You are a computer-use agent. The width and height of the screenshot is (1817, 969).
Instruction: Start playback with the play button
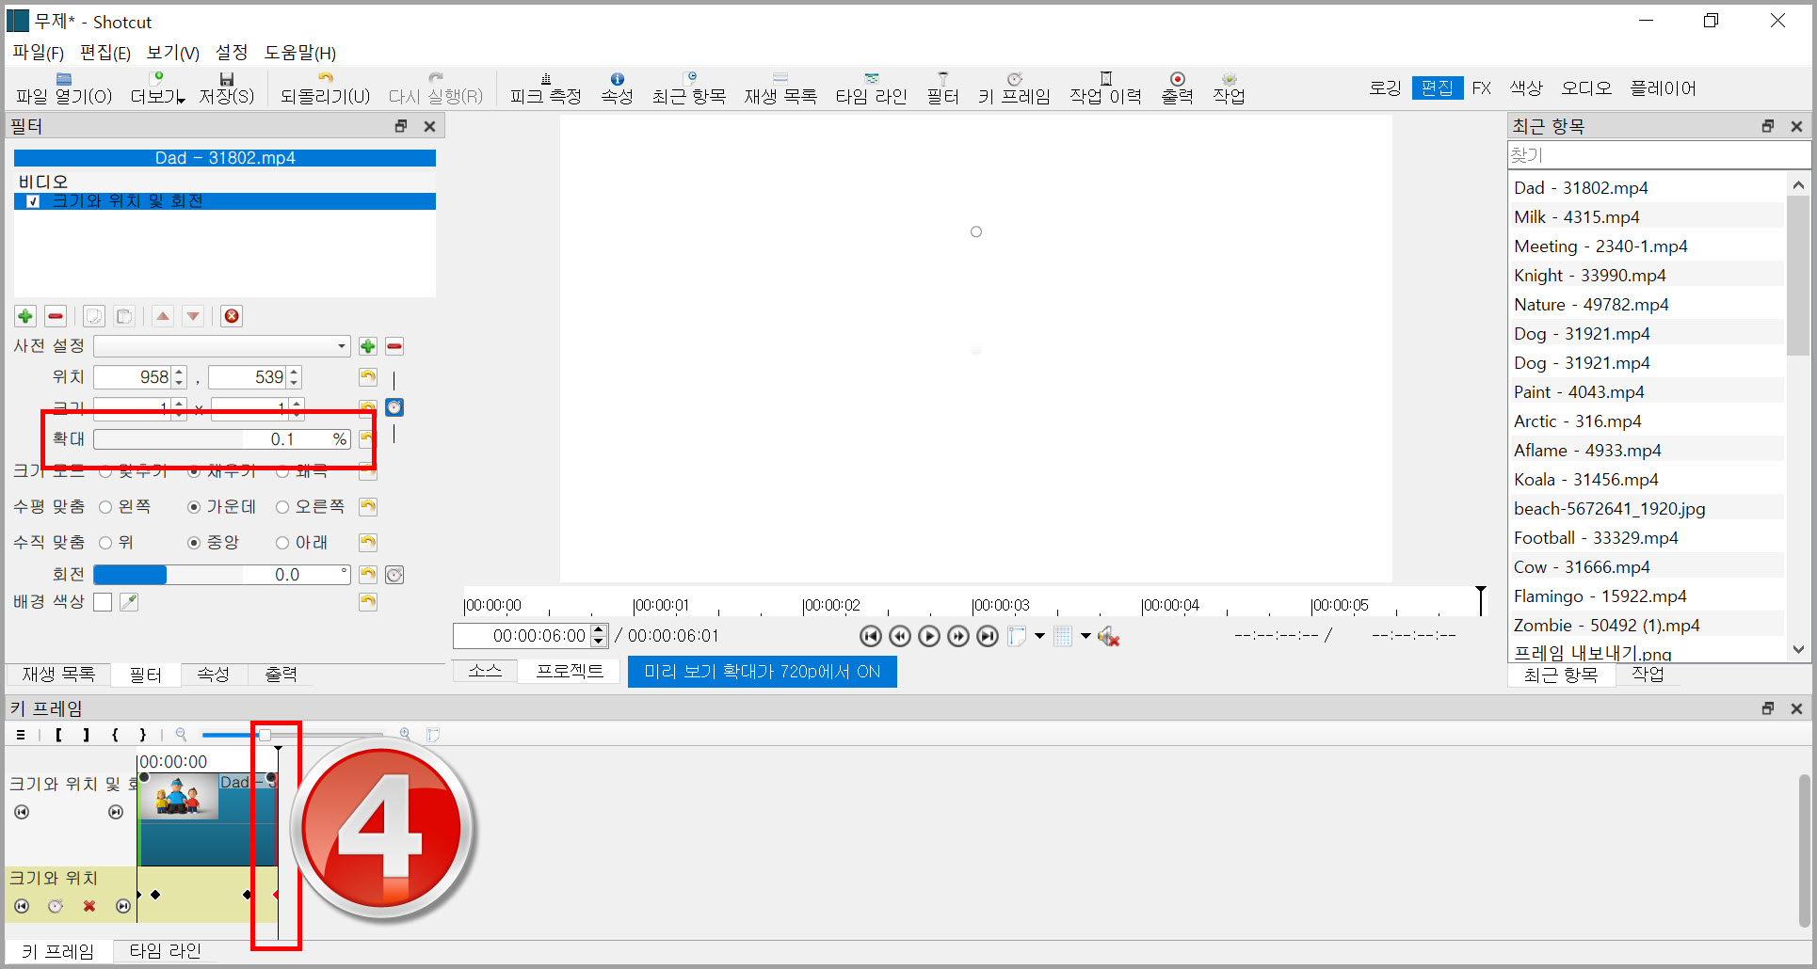[x=929, y=637]
